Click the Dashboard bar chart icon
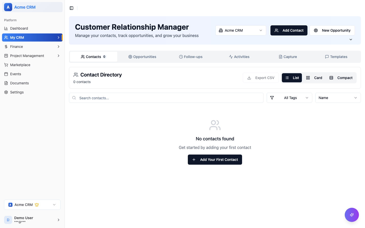 point(6,28)
